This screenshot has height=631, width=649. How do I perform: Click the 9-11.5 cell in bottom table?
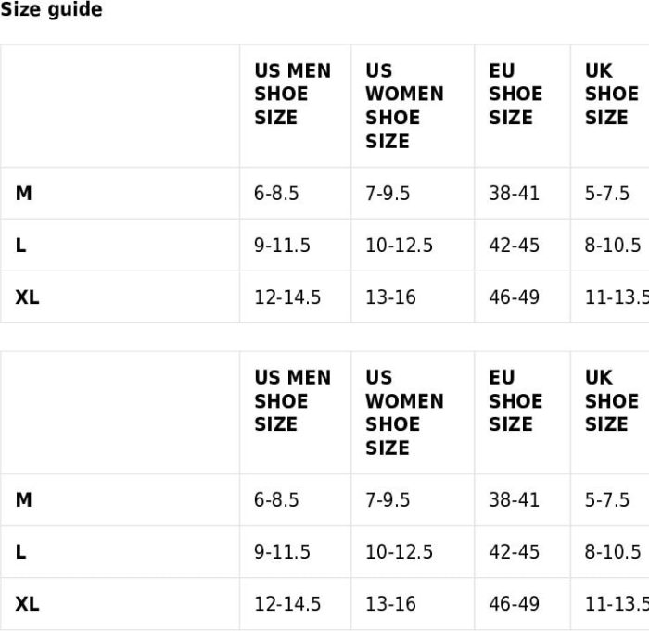(x=282, y=552)
